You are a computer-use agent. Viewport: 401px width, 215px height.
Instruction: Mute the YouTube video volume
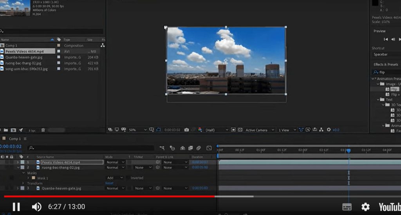[x=36, y=207]
